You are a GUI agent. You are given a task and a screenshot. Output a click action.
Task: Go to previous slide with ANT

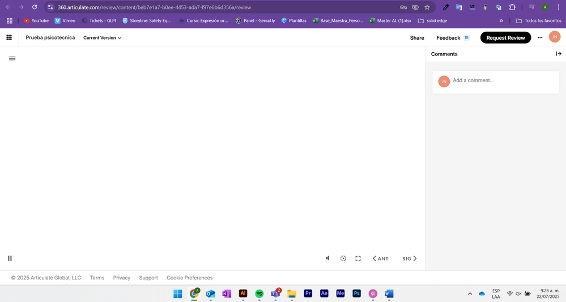tap(381, 259)
